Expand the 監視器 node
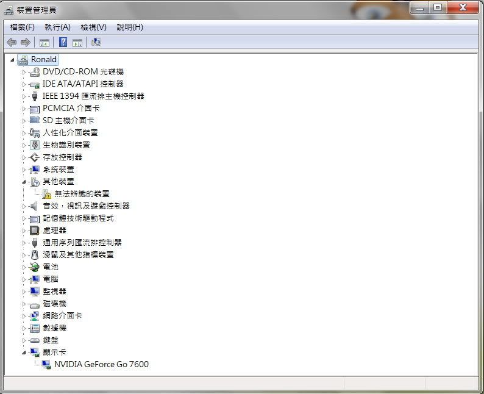The width and height of the screenshot is (484, 394). click(x=24, y=292)
